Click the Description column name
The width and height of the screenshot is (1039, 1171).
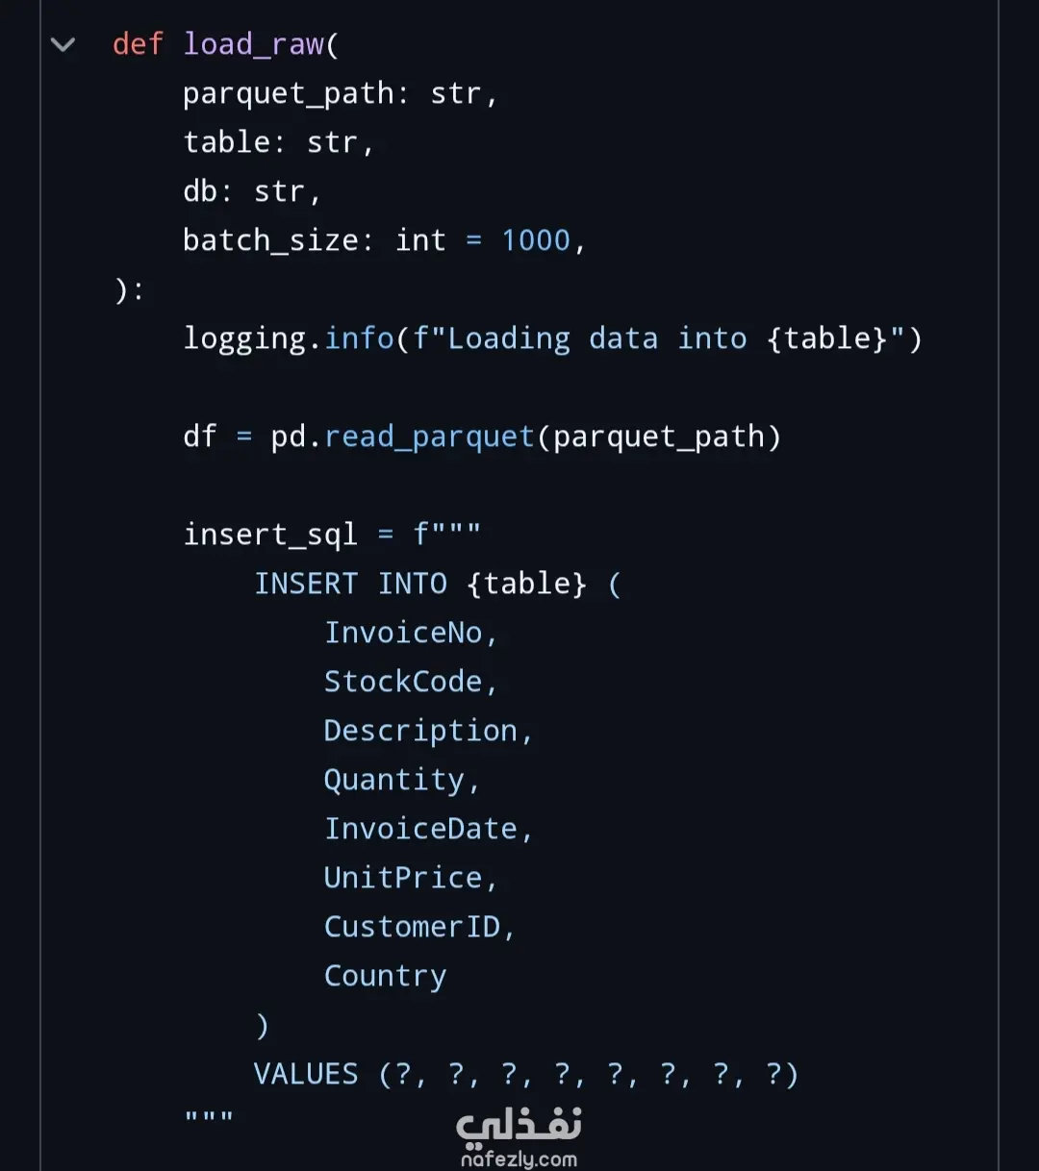[420, 731]
